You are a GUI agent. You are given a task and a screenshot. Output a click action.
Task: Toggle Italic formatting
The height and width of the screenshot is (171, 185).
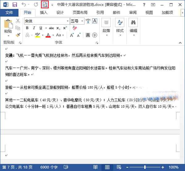[34, 28]
